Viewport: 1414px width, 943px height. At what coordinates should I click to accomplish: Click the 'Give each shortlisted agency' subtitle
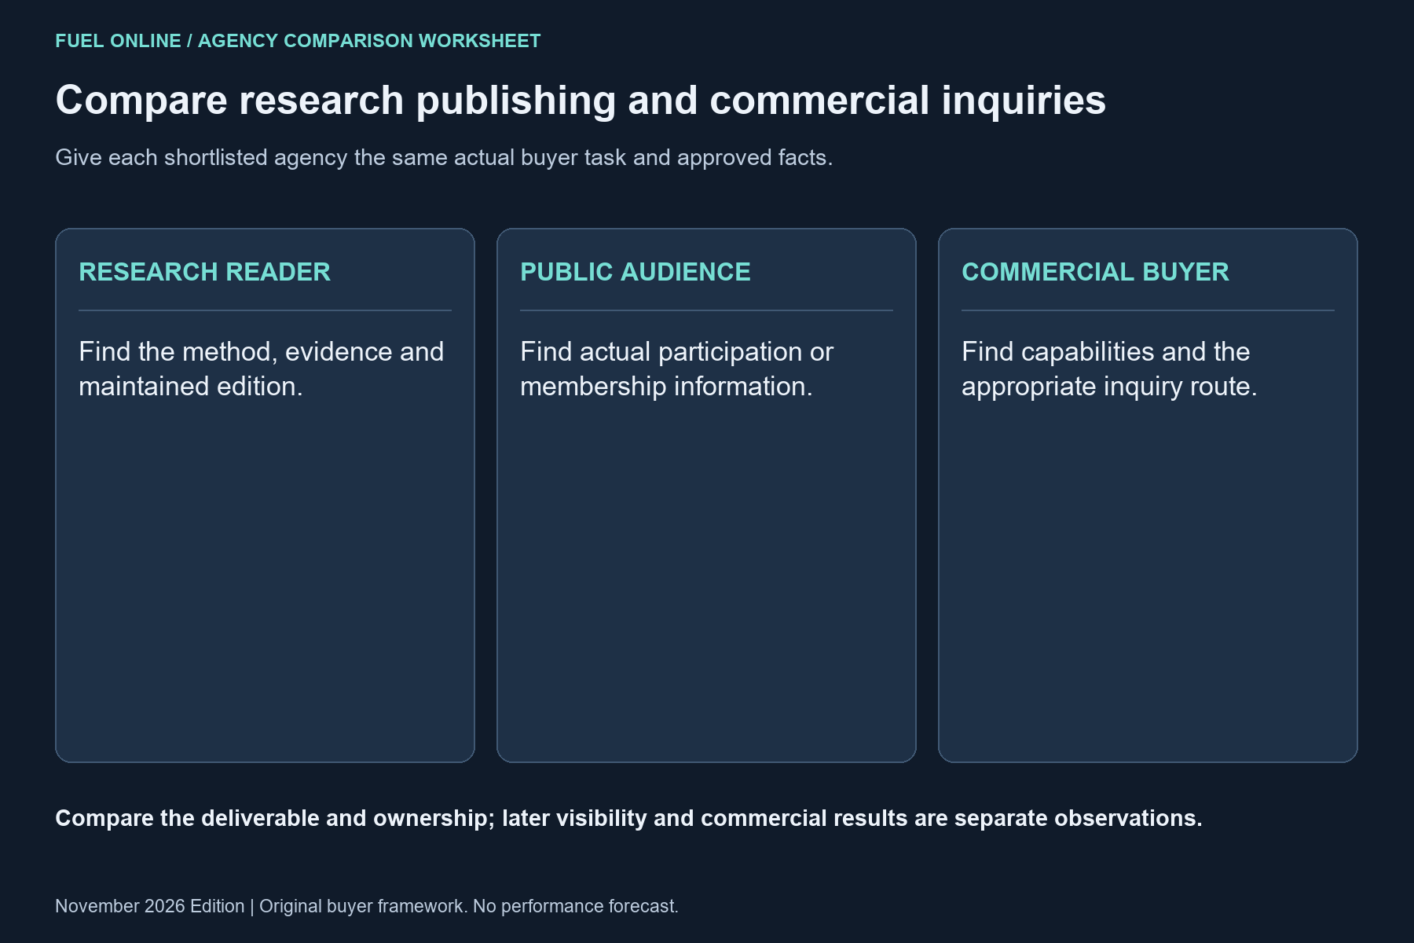(444, 158)
